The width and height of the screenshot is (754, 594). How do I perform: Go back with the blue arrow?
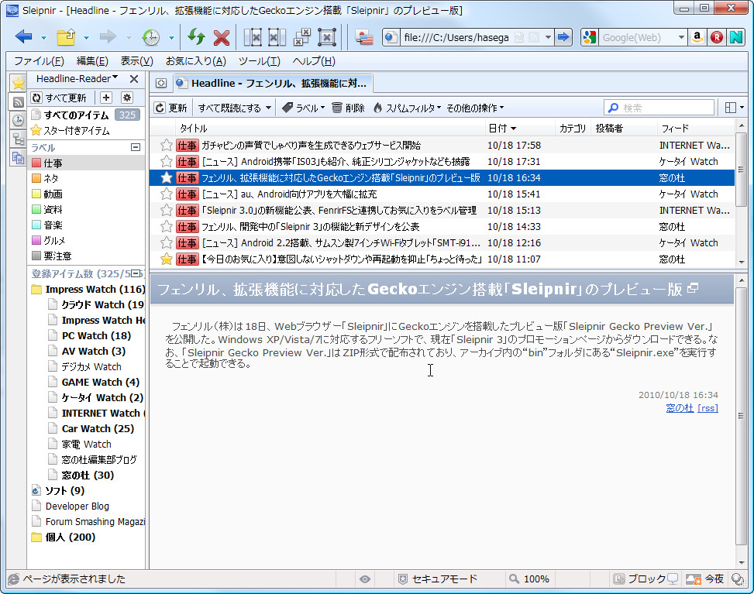[x=23, y=36]
